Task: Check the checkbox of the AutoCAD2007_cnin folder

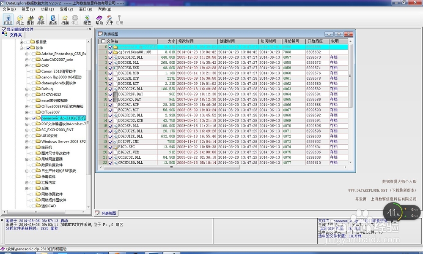Action: click(34, 60)
